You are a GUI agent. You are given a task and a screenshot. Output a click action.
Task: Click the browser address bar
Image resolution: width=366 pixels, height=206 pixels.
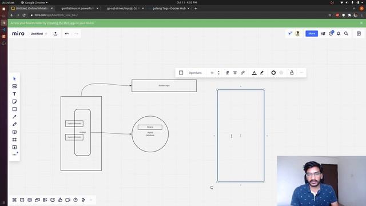coord(177,15)
